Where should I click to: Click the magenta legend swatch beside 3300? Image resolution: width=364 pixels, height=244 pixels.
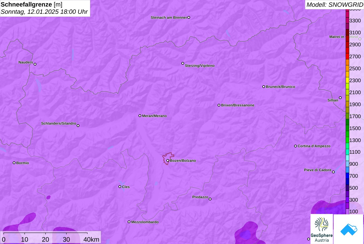point(347,21)
